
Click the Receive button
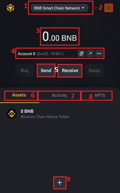pos(70,70)
